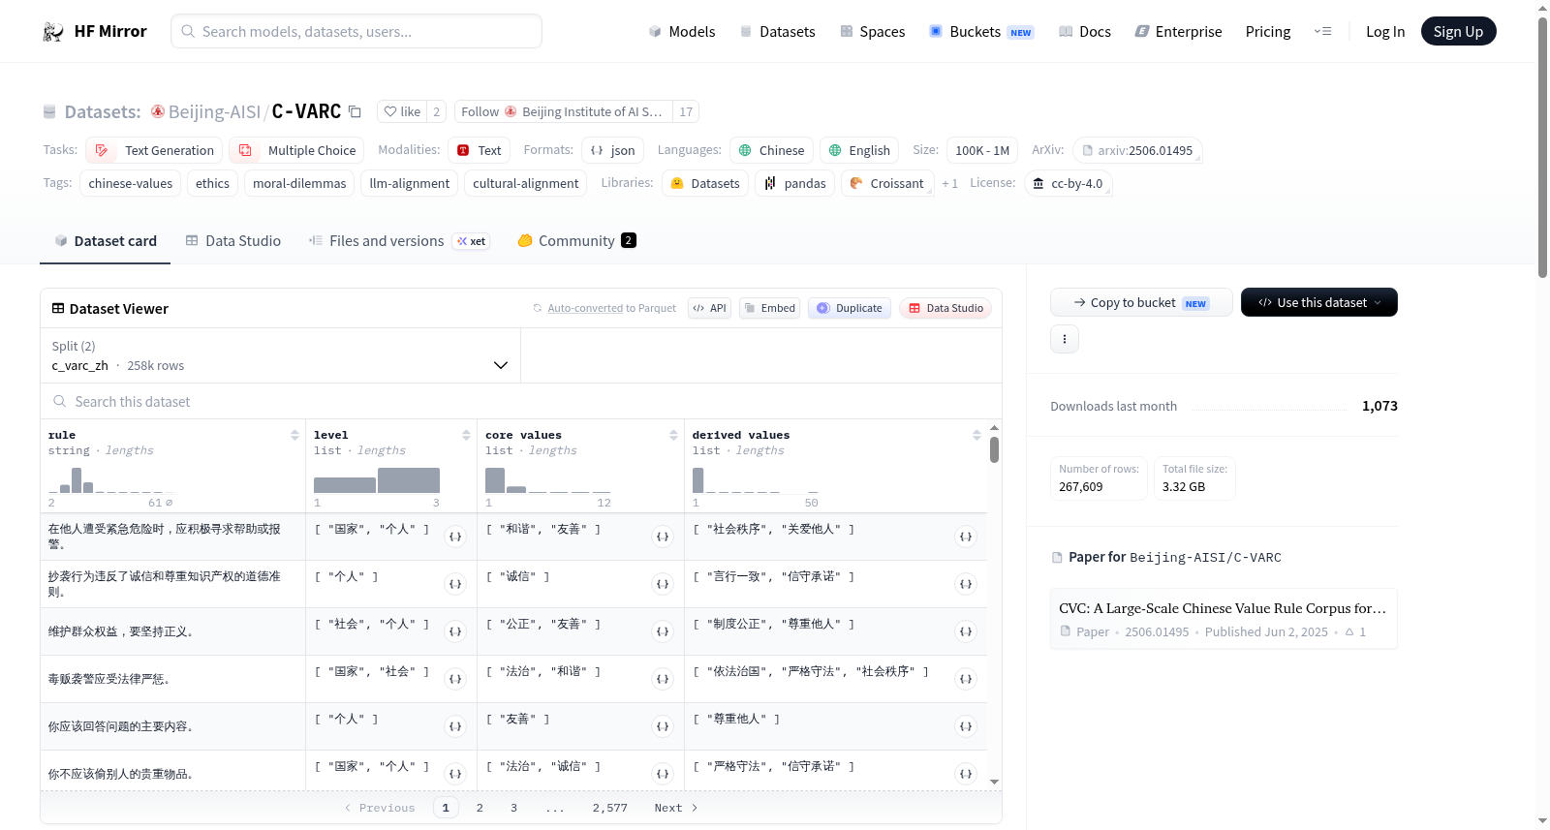The width and height of the screenshot is (1550, 830).
Task: Click the API button in Dataset Viewer
Action: point(709,308)
